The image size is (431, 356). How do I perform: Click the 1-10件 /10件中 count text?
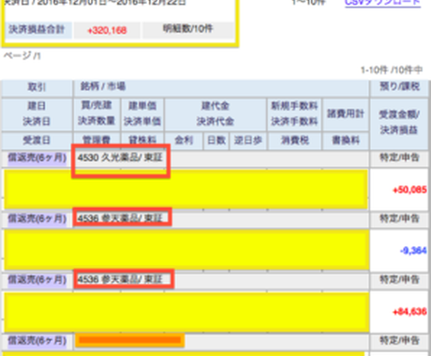[x=392, y=70]
